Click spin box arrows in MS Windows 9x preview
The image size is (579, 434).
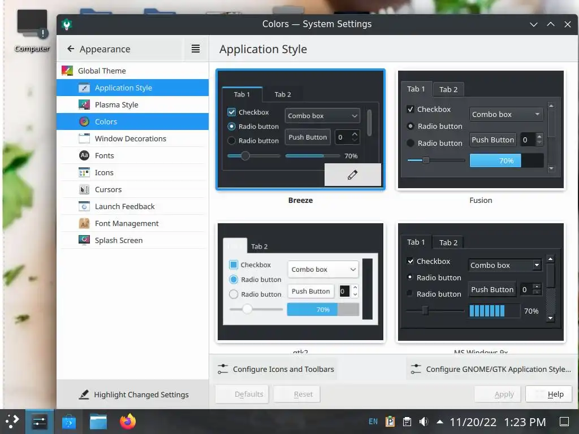click(537, 289)
